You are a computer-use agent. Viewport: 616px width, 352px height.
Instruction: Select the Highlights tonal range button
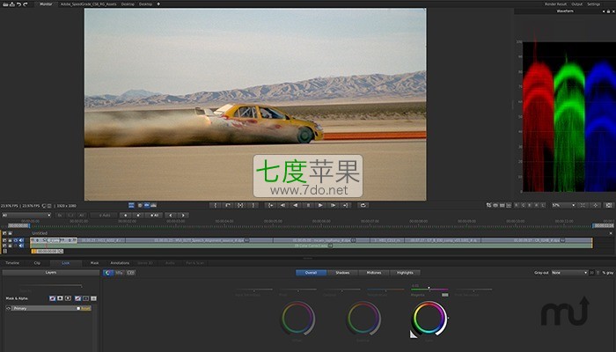405,273
